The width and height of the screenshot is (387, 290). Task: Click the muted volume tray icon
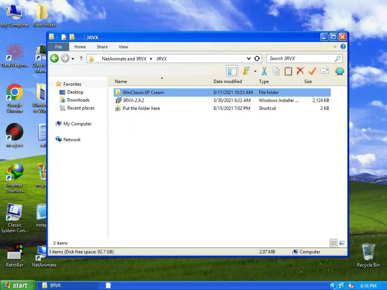[351, 285]
